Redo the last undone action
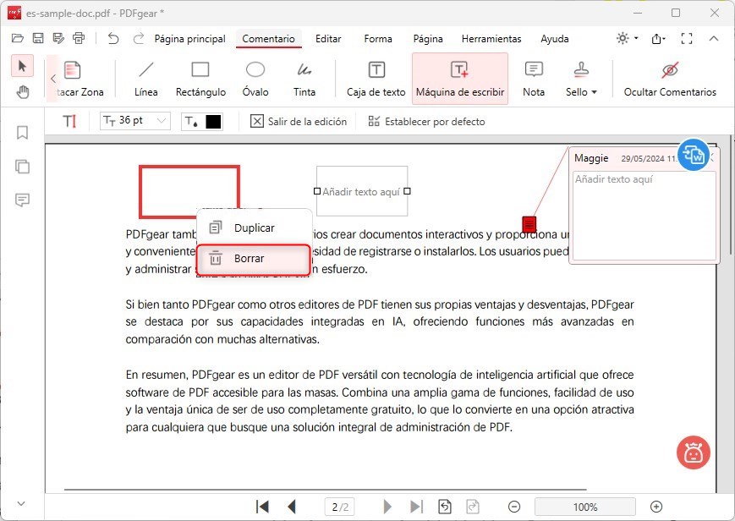 138,38
